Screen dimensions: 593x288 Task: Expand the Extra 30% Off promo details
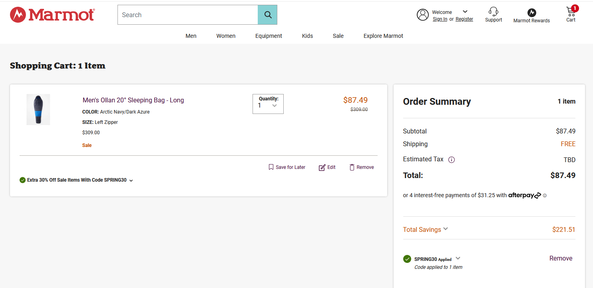coord(131,180)
